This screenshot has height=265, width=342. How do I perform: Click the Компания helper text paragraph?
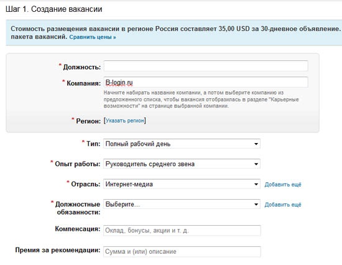point(201,100)
